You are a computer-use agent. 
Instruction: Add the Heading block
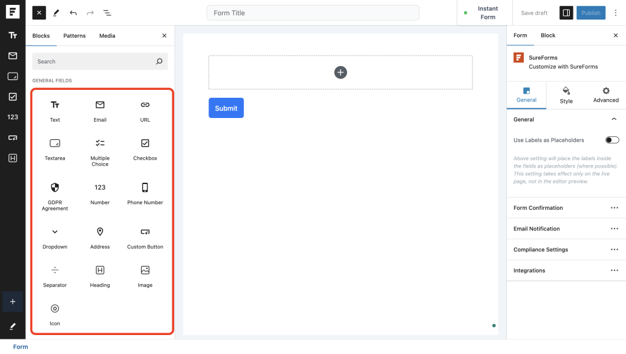100,275
